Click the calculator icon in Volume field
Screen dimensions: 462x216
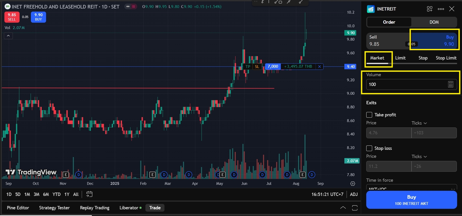[x=450, y=84]
